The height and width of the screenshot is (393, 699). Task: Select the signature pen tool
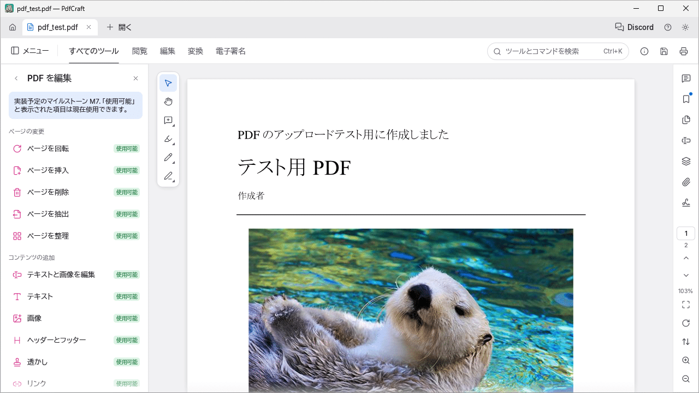(168, 176)
